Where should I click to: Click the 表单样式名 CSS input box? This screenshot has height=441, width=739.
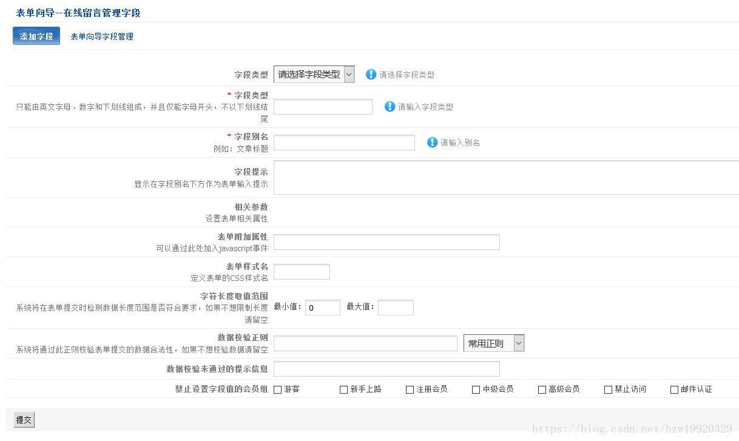[x=302, y=271]
